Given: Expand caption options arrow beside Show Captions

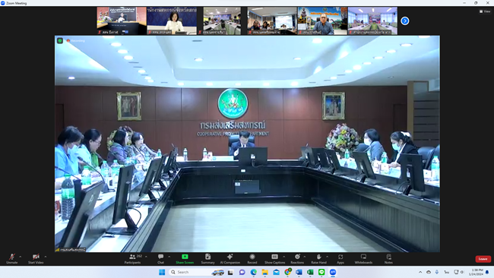Looking at the screenshot, I should coord(284,257).
